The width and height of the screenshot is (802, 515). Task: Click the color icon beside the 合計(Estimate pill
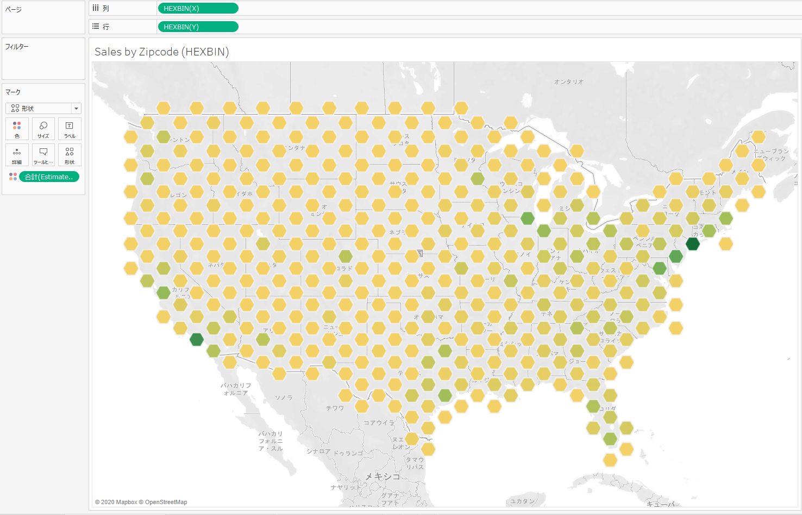(13, 177)
